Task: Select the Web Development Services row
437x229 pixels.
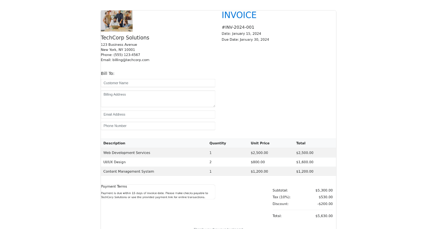Action: [x=126, y=153]
